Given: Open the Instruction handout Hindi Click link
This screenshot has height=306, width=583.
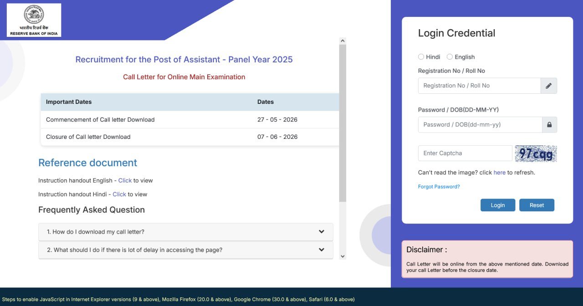Looking at the screenshot, I should pos(119,194).
